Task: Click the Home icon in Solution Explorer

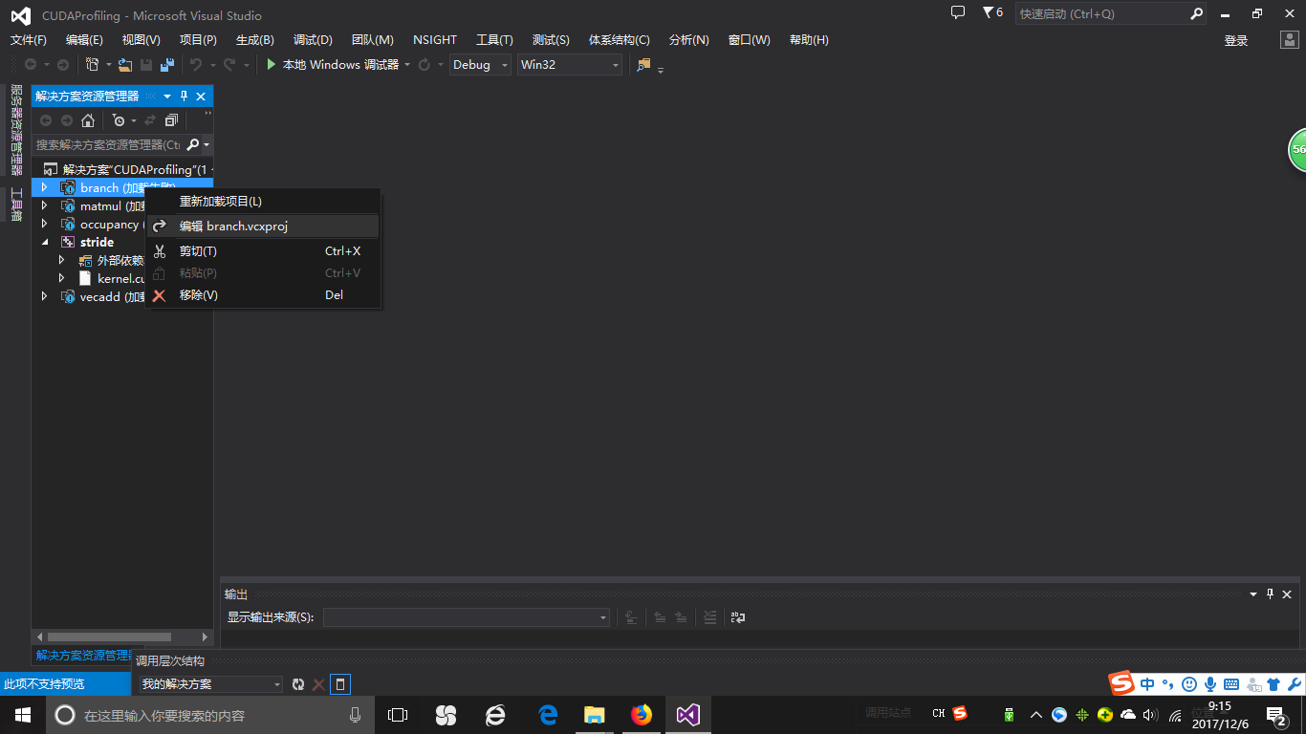Action: (x=88, y=120)
